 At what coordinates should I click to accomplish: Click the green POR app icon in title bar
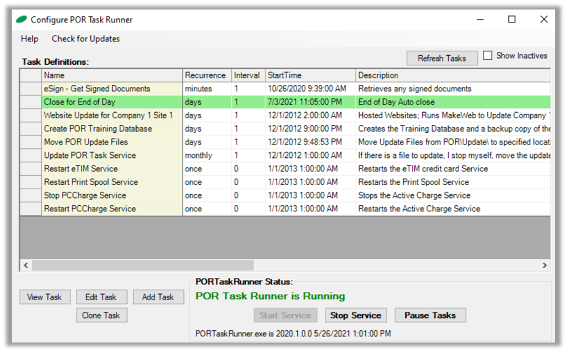click(21, 20)
